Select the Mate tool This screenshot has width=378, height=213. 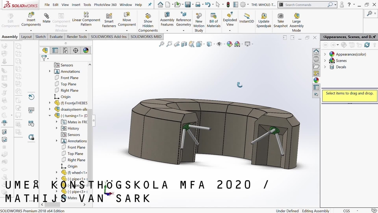click(x=47, y=18)
